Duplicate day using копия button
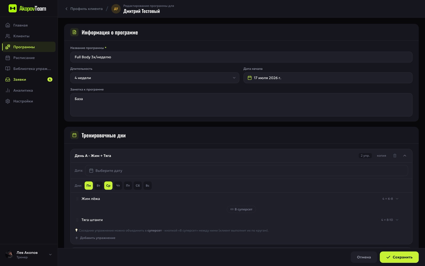 381,156
